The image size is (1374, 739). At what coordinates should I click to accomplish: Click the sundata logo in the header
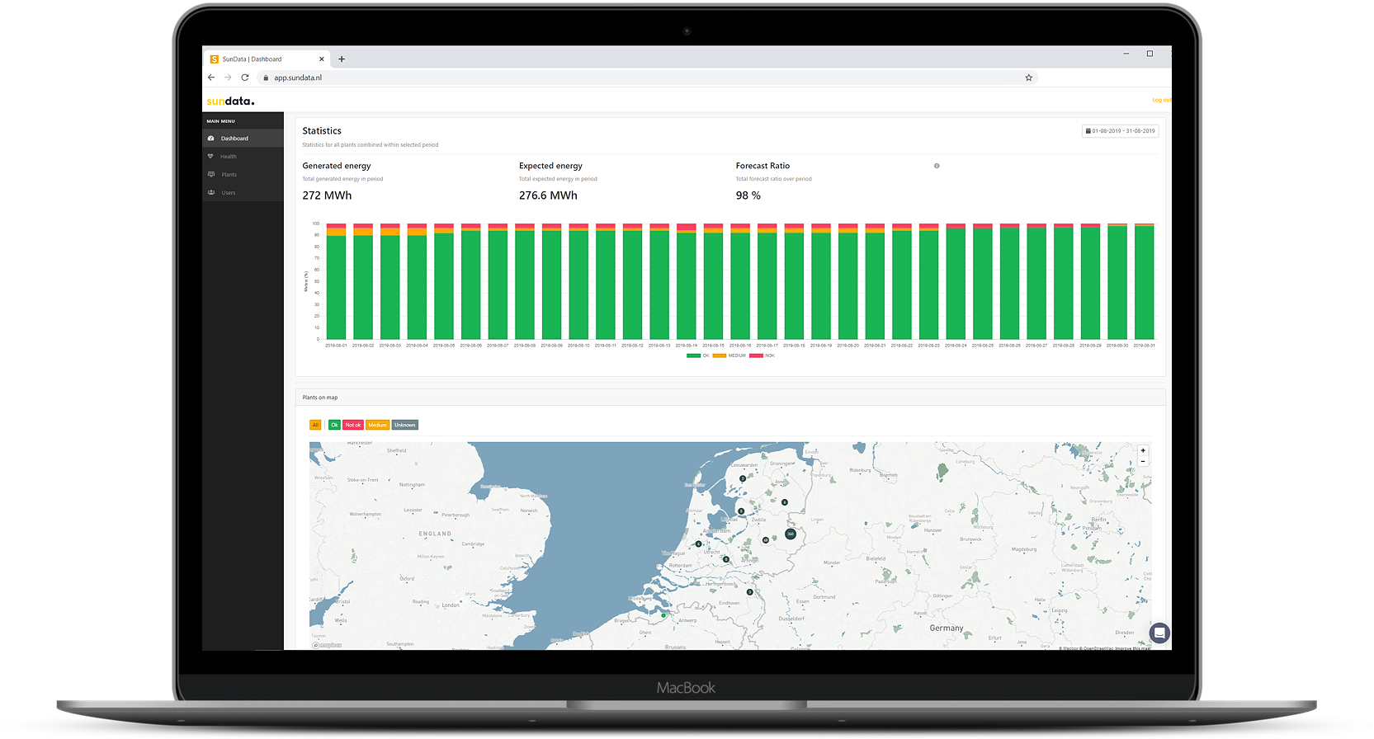pos(230,101)
